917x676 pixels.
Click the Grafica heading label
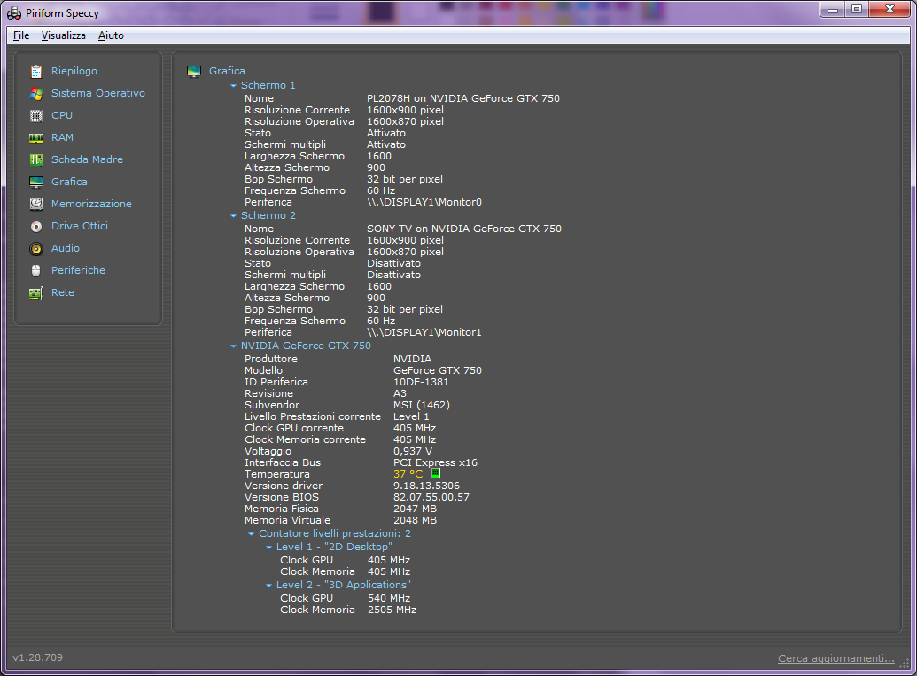[227, 71]
